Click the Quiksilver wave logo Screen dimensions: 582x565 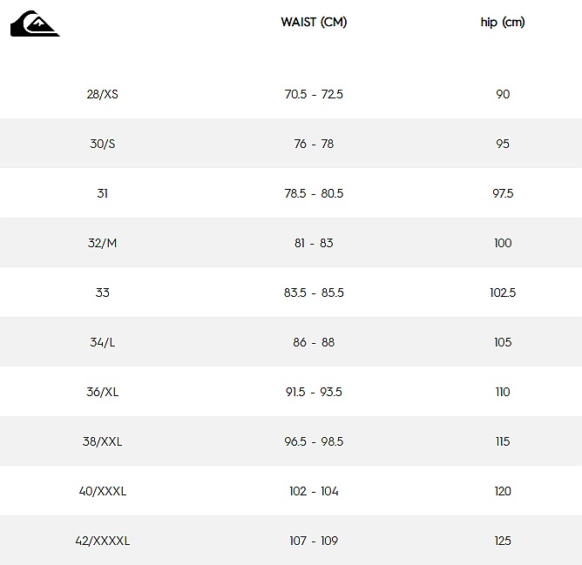(x=35, y=24)
